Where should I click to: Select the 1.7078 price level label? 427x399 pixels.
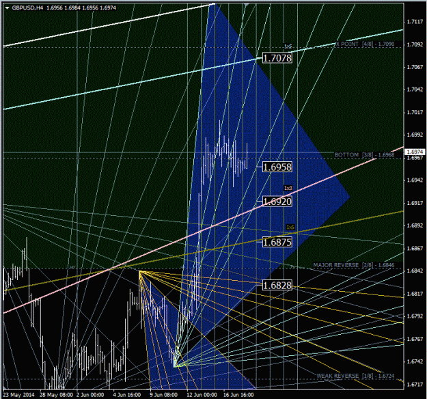[x=277, y=58]
